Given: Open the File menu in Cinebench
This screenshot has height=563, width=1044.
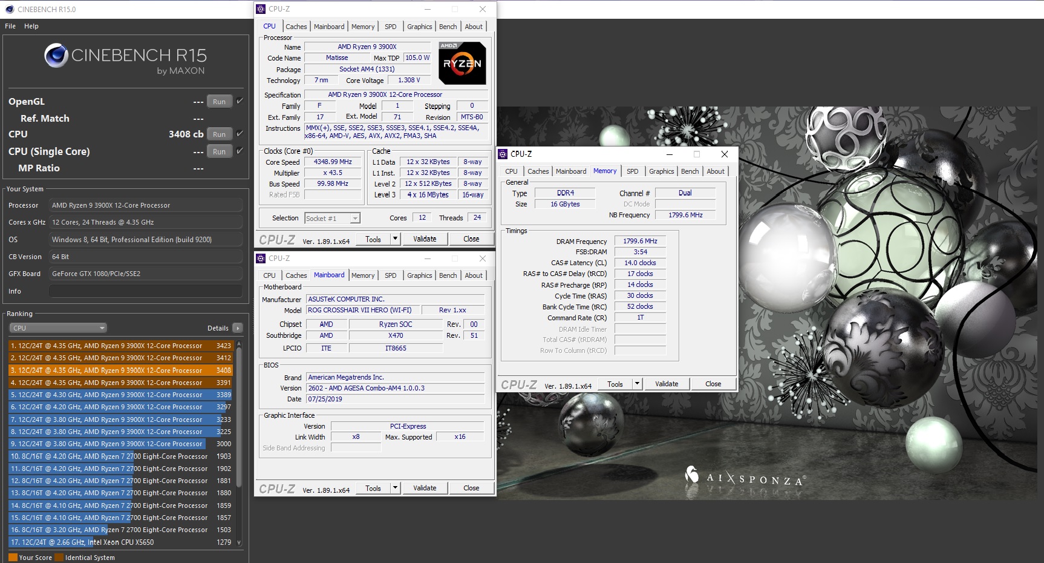Looking at the screenshot, I should 10,26.
